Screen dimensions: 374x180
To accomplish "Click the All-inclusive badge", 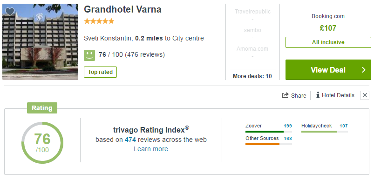I will (328, 42).
